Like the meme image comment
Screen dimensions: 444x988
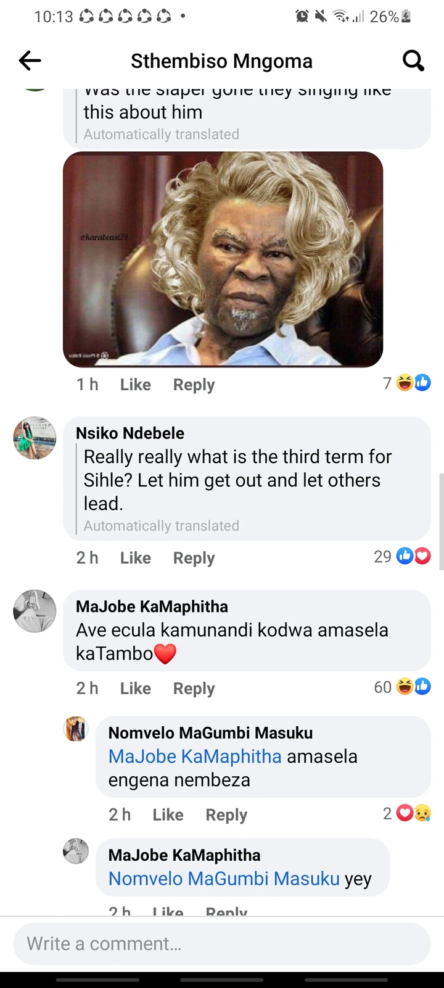click(x=135, y=384)
